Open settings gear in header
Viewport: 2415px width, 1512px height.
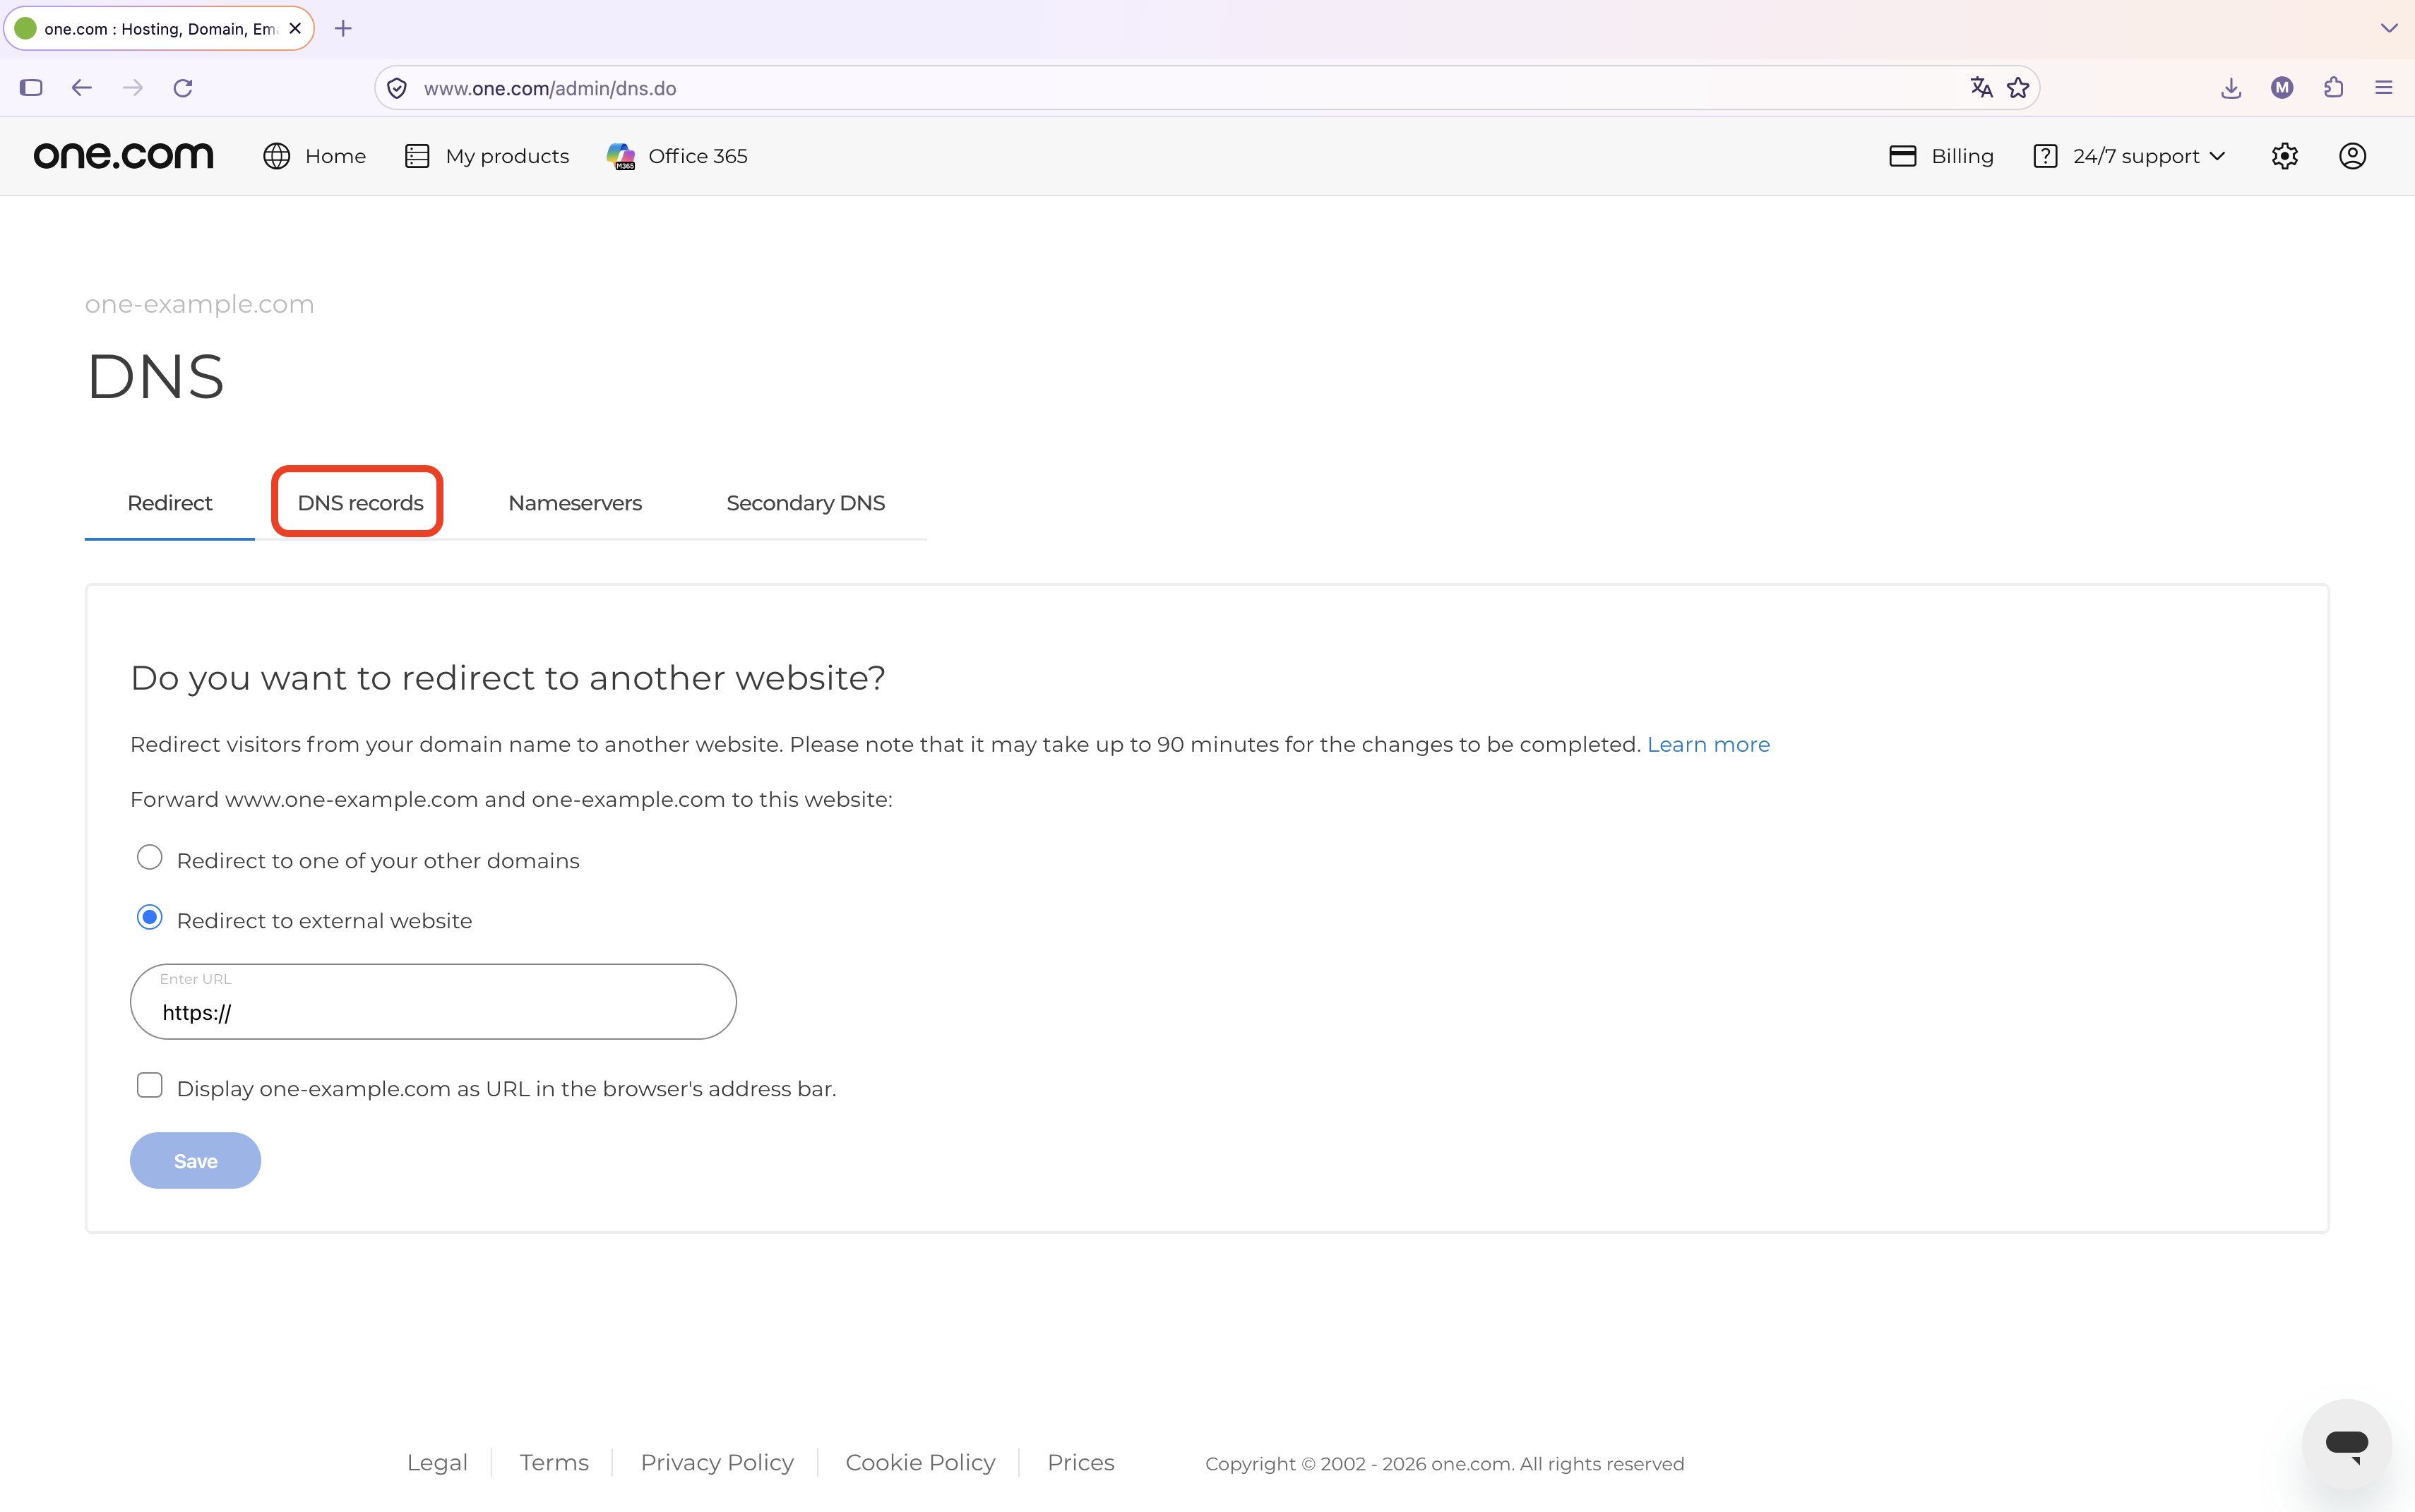2284,156
